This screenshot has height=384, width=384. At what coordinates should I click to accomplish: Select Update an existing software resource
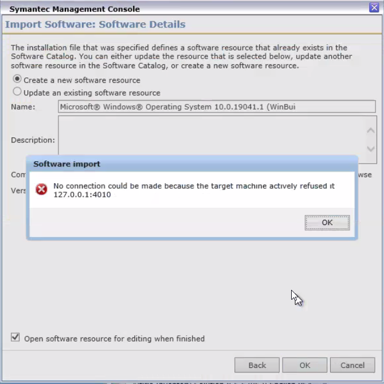(x=17, y=91)
